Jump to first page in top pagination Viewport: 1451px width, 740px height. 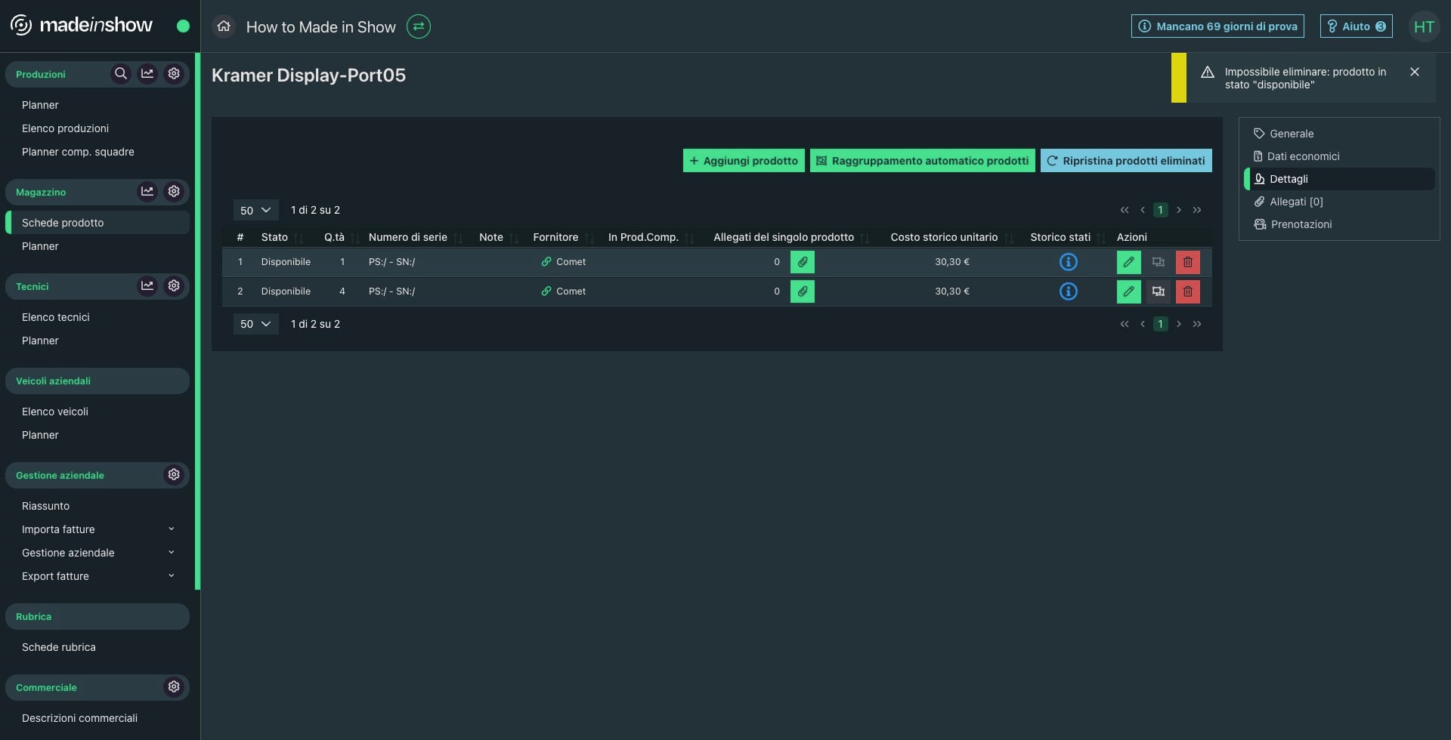pyautogui.click(x=1125, y=210)
